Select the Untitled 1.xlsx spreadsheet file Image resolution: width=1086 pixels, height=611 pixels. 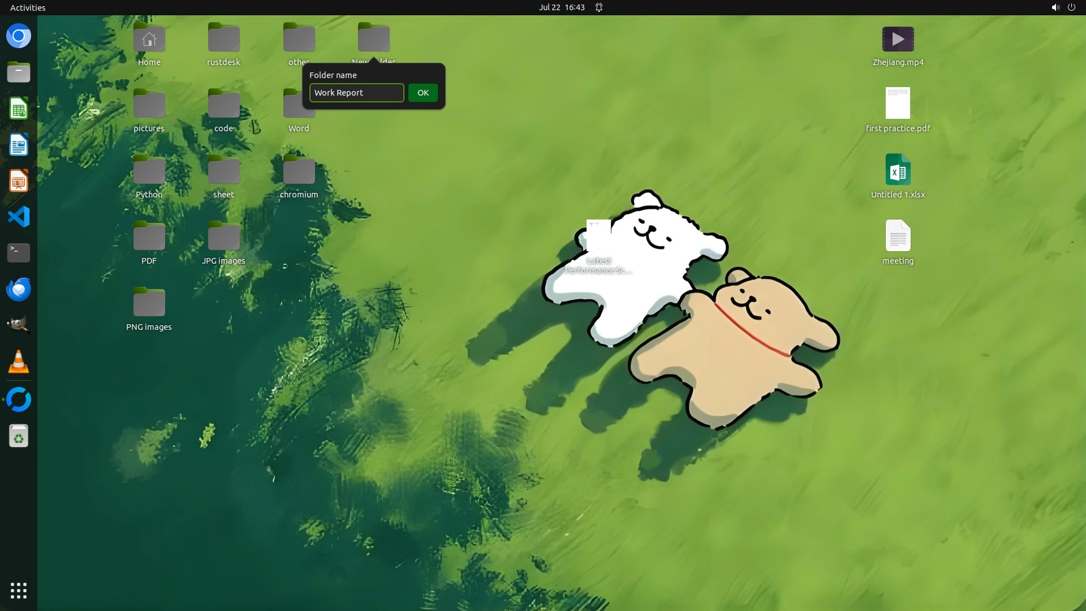point(898,170)
